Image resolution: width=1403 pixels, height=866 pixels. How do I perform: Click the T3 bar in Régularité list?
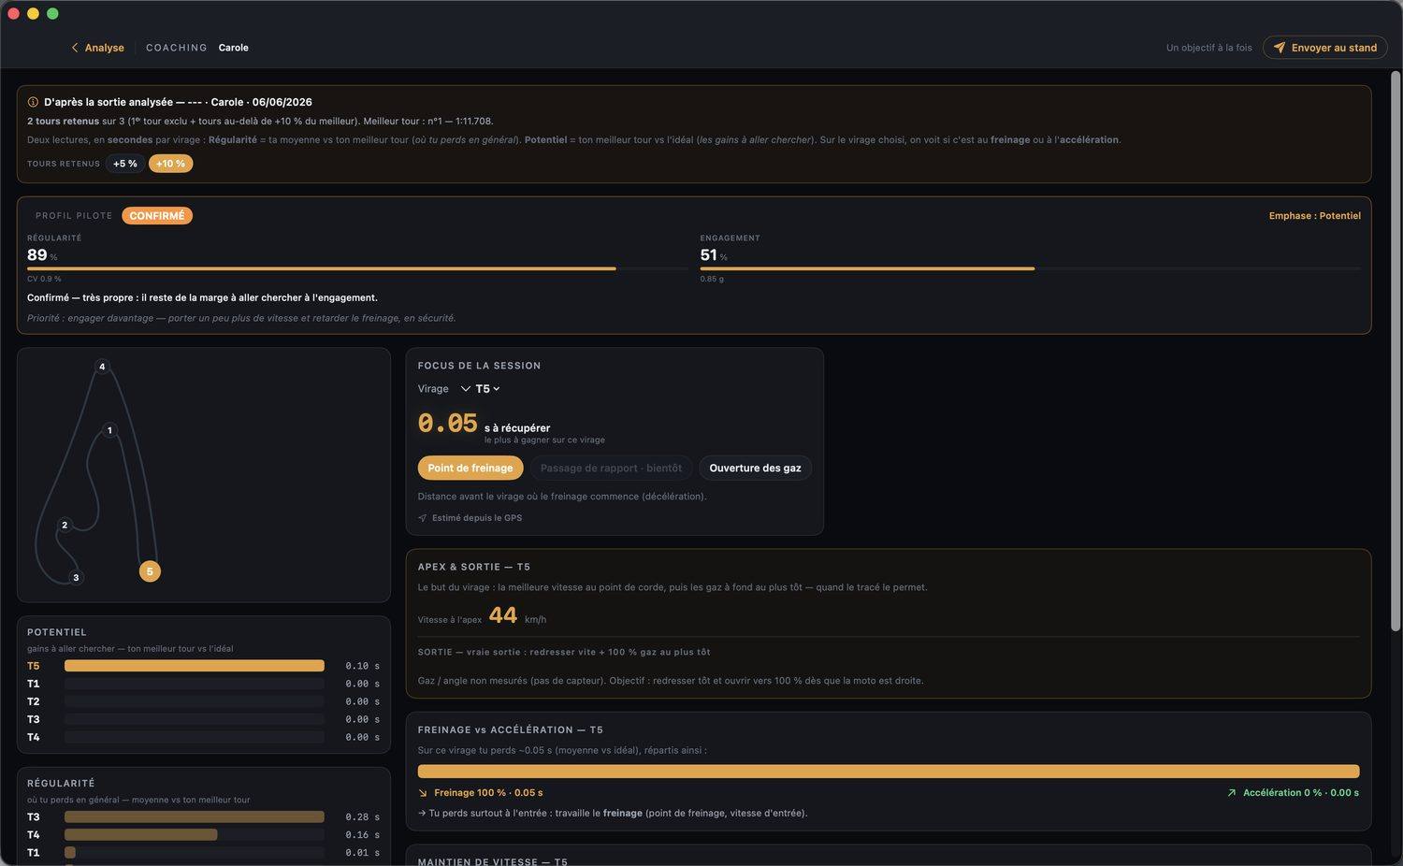(x=195, y=817)
